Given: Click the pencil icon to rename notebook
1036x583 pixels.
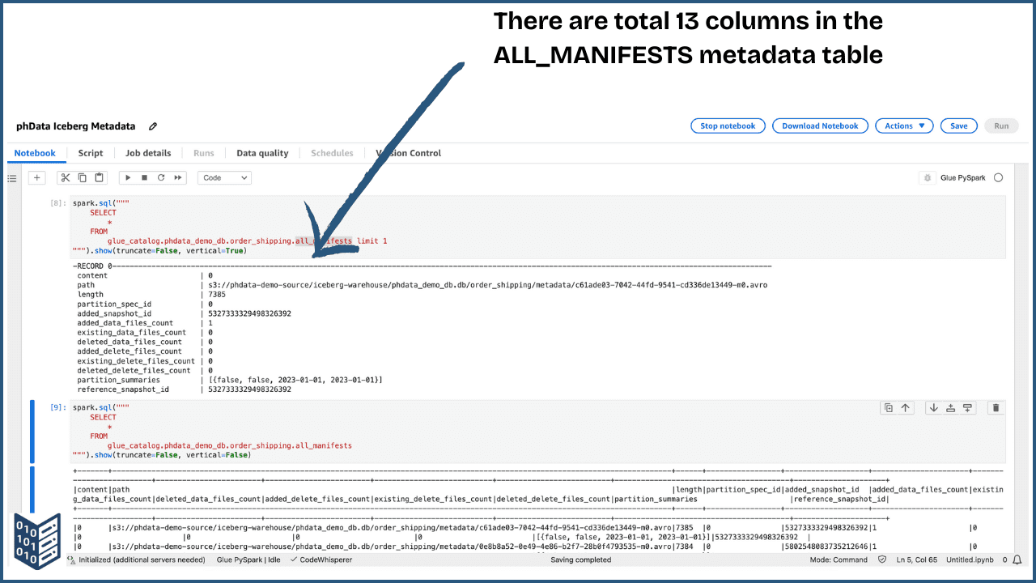Looking at the screenshot, I should (x=153, y=126).
